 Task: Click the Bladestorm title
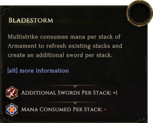tap(31, 20)
